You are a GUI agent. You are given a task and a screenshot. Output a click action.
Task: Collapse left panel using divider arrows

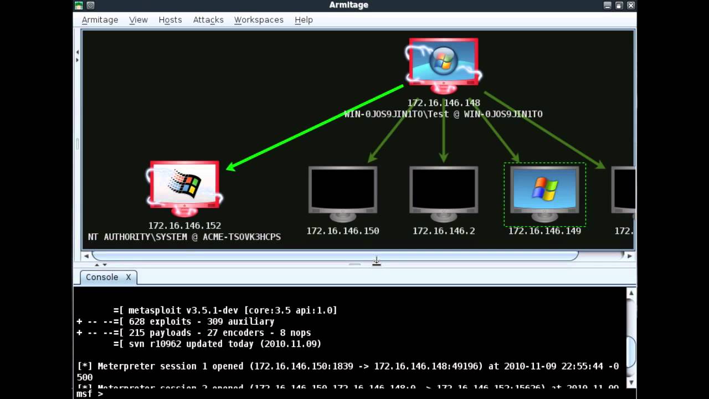tap(78, 53)
